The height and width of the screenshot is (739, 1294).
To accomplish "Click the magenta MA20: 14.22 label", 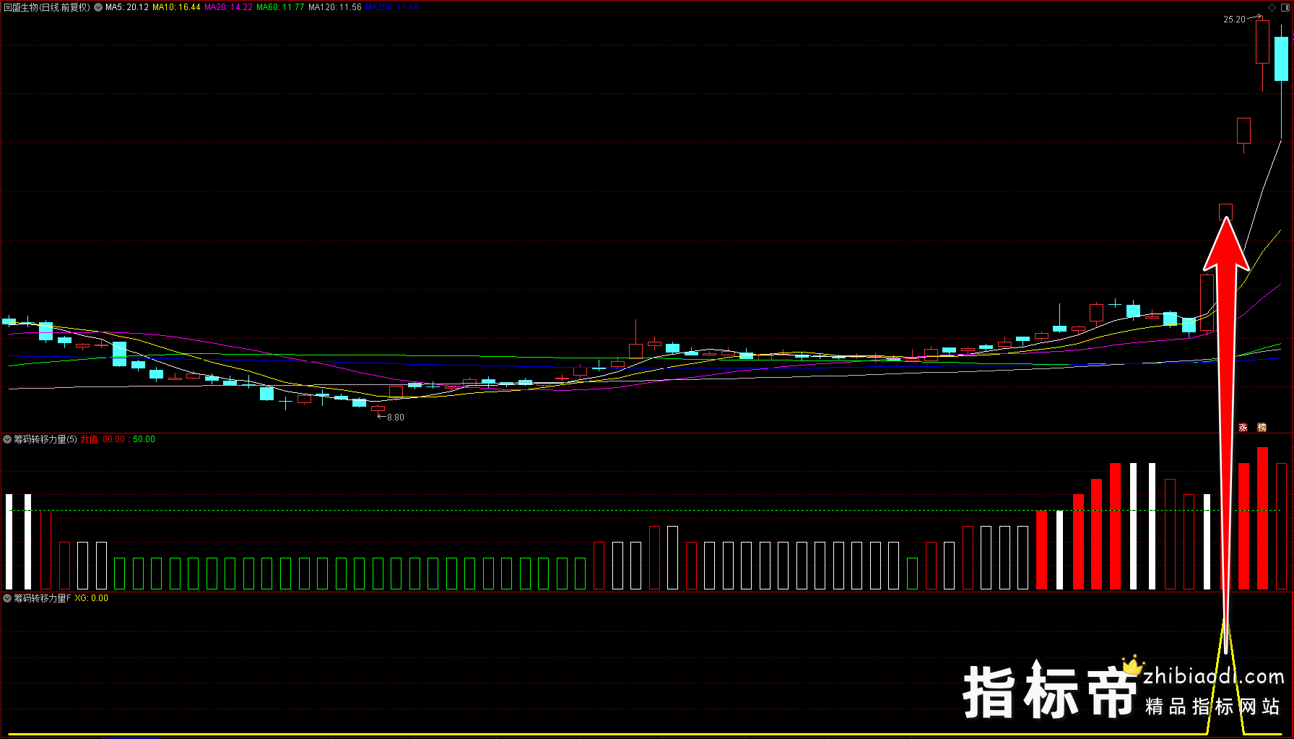I will click(228, 7).
